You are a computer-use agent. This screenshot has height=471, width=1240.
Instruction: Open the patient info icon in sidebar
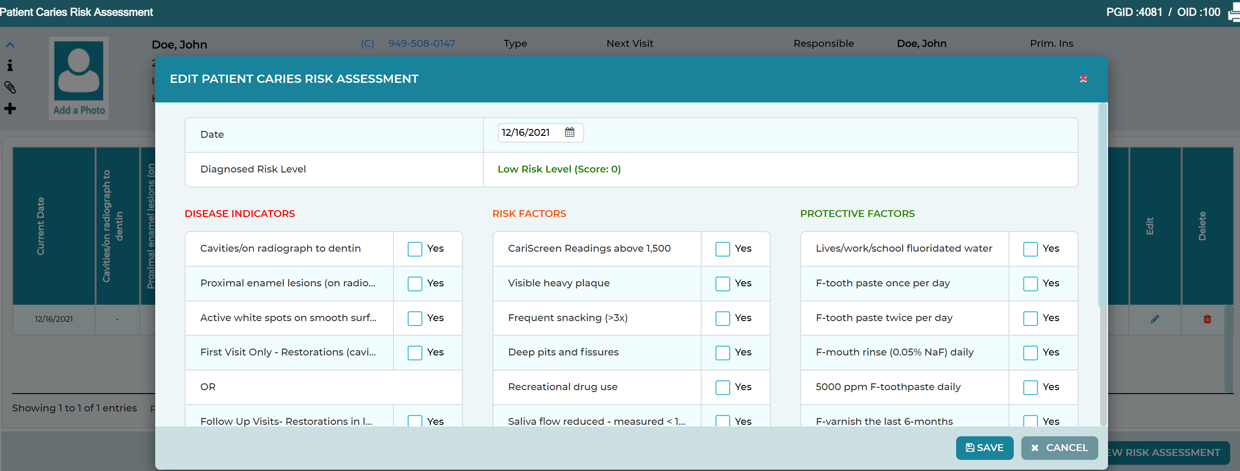pyautogui.click(x=10, y=65)
